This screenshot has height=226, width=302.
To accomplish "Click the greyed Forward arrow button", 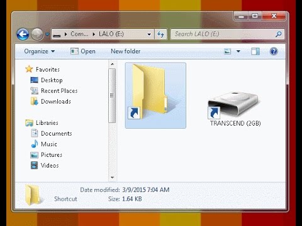I will pos(37,34).
